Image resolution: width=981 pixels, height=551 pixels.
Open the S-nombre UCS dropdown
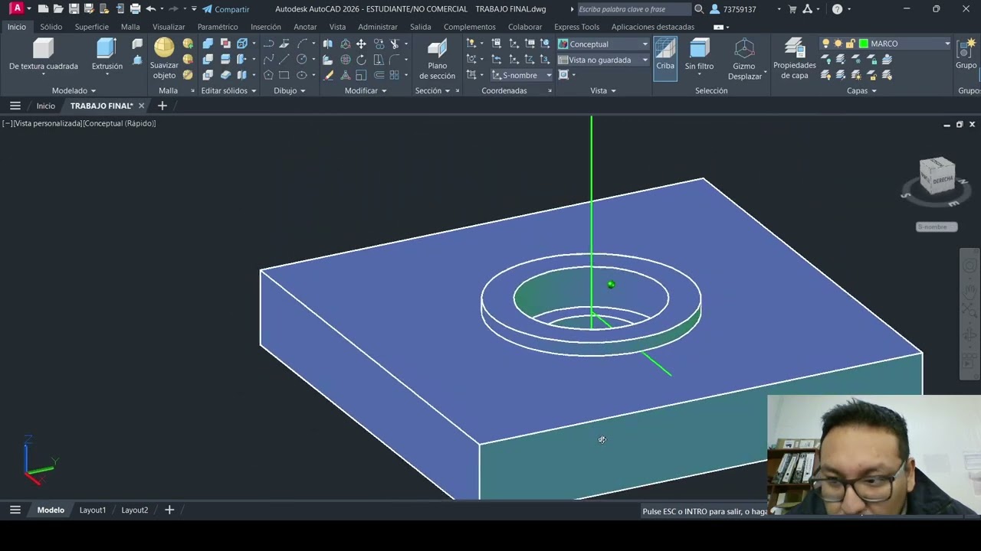tap(548, 75)
